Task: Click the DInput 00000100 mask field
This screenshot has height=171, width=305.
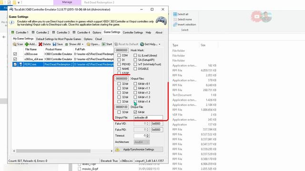Action: (122, 107)
